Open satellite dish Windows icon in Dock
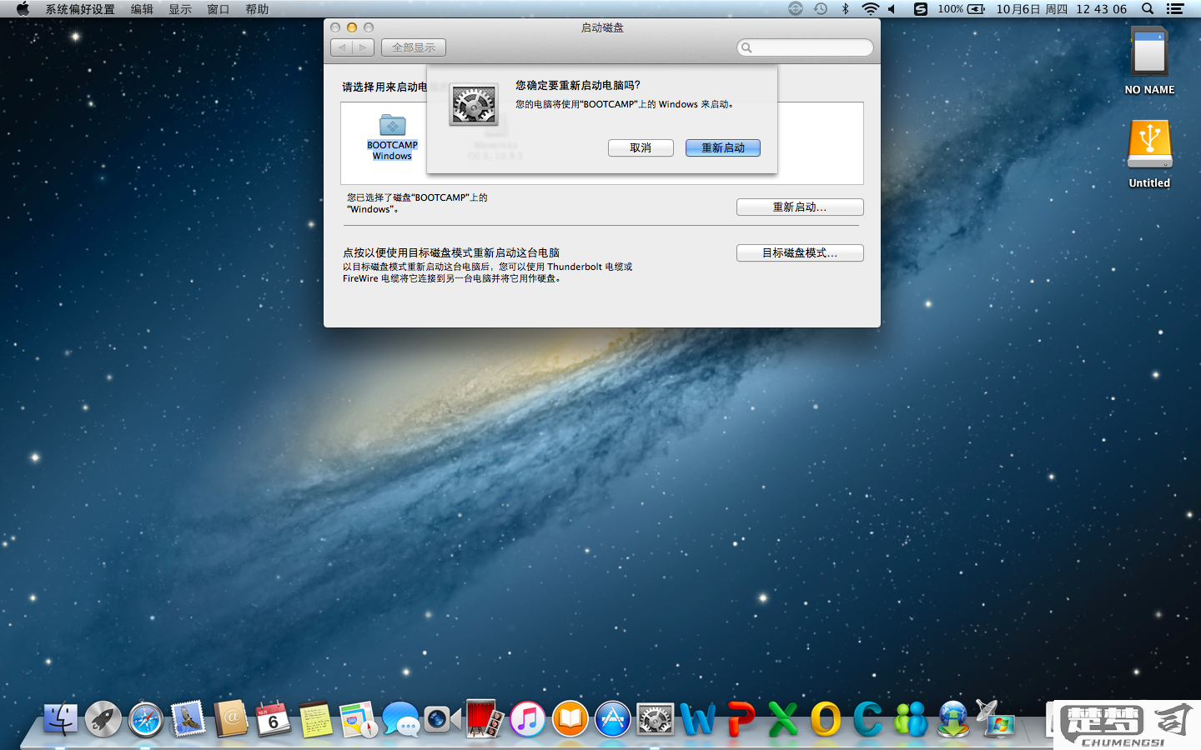 pyautogui.click(x=995, y=718)
